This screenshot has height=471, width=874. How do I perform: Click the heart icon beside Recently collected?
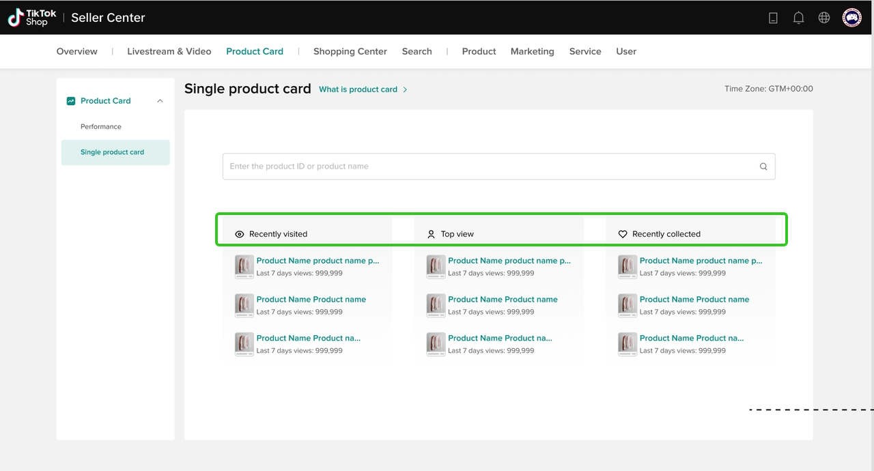pos(623,234)
